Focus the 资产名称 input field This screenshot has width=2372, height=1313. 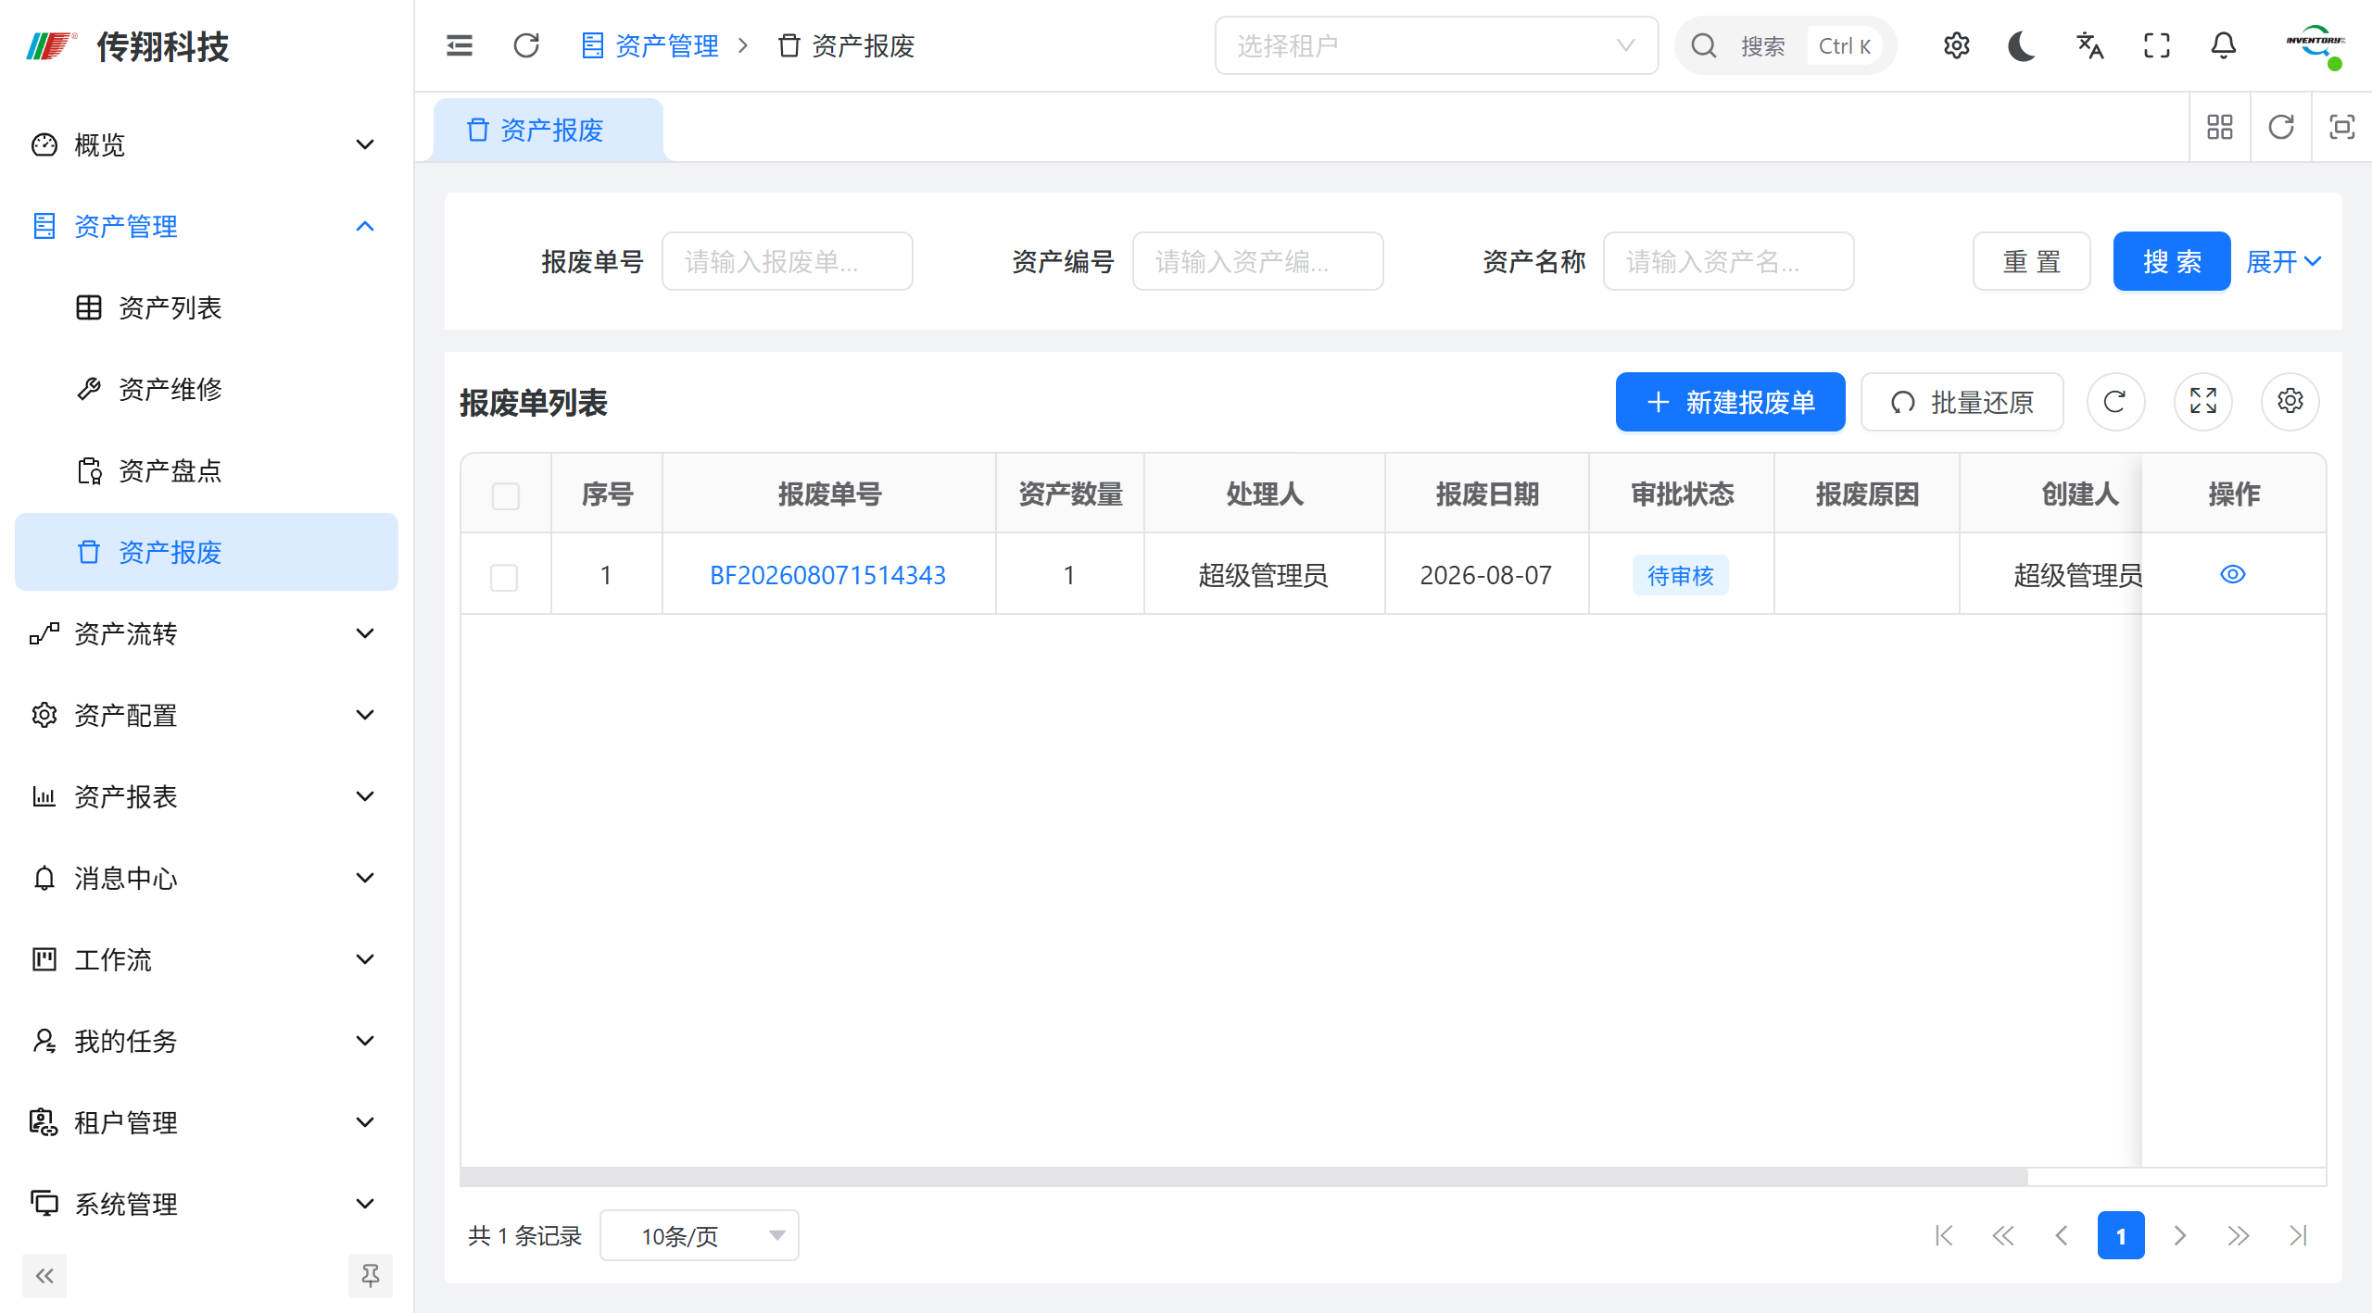point(1729,261)
